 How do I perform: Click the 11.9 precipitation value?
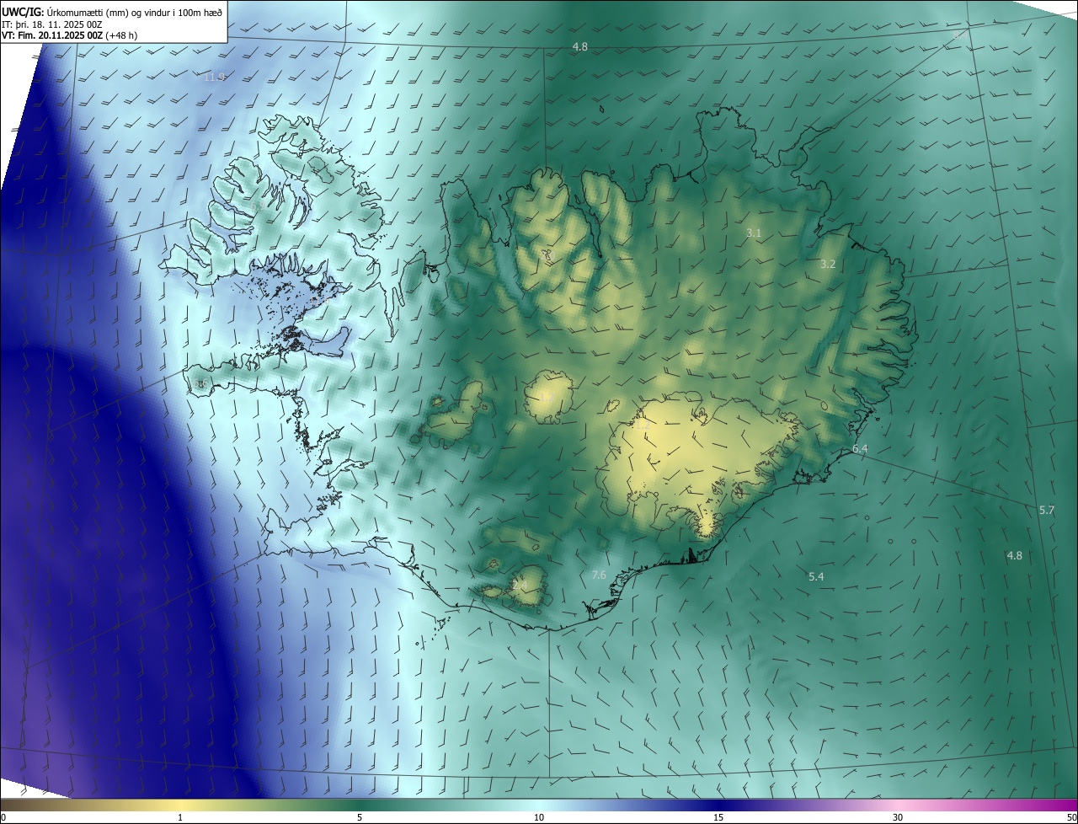tap(215, 77)
